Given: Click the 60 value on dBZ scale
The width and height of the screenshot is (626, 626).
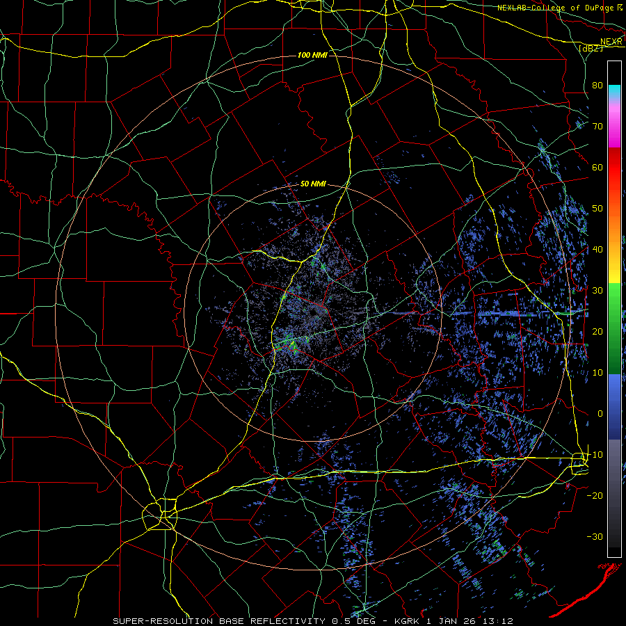Looking at the screenshot, I should [597, 168].
